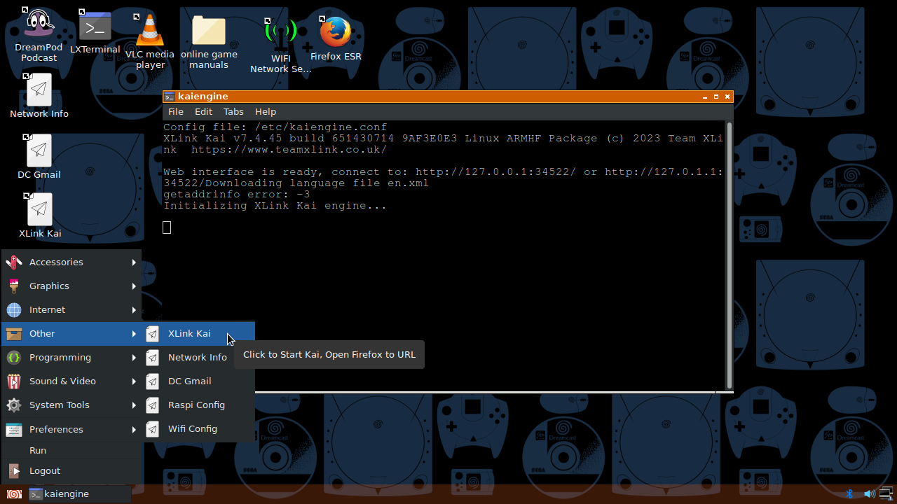Click the Wifi Config icon in submenu
The width and height of the screenshot is (897, 504).
(152, 429)
